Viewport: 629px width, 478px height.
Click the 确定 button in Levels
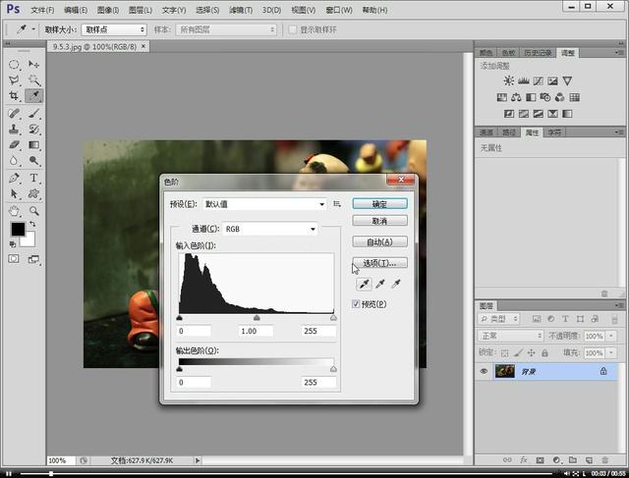380,204
